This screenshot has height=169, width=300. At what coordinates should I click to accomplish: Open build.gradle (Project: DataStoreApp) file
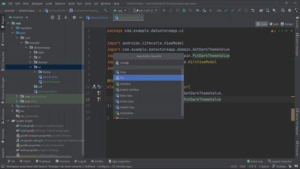[x=39, y=126]
